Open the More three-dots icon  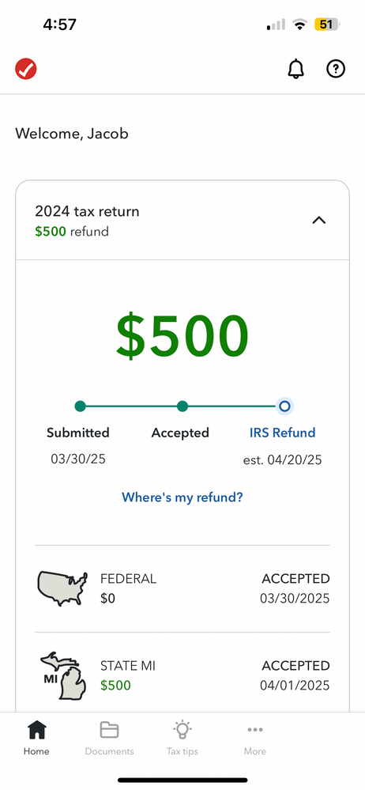[x=255, y=729]
